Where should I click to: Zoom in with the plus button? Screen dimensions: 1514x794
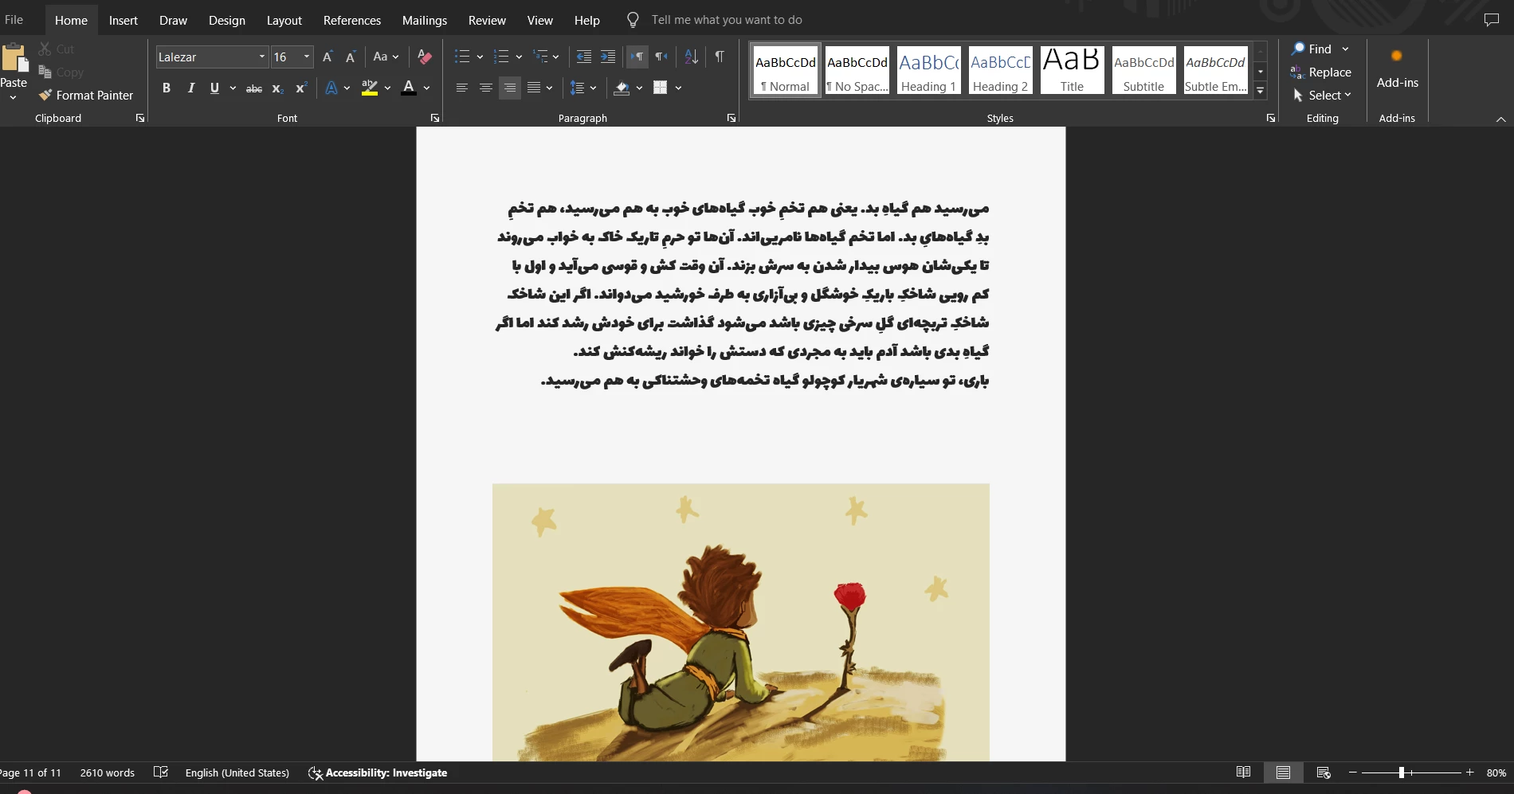pyautogui.click(x=1470, y=772)
